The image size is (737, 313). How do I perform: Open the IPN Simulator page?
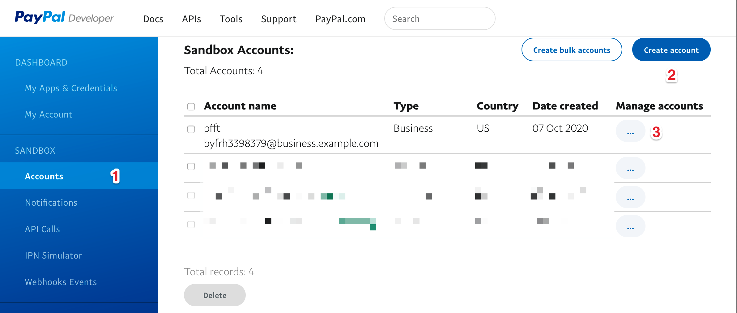tap(53, 255)
